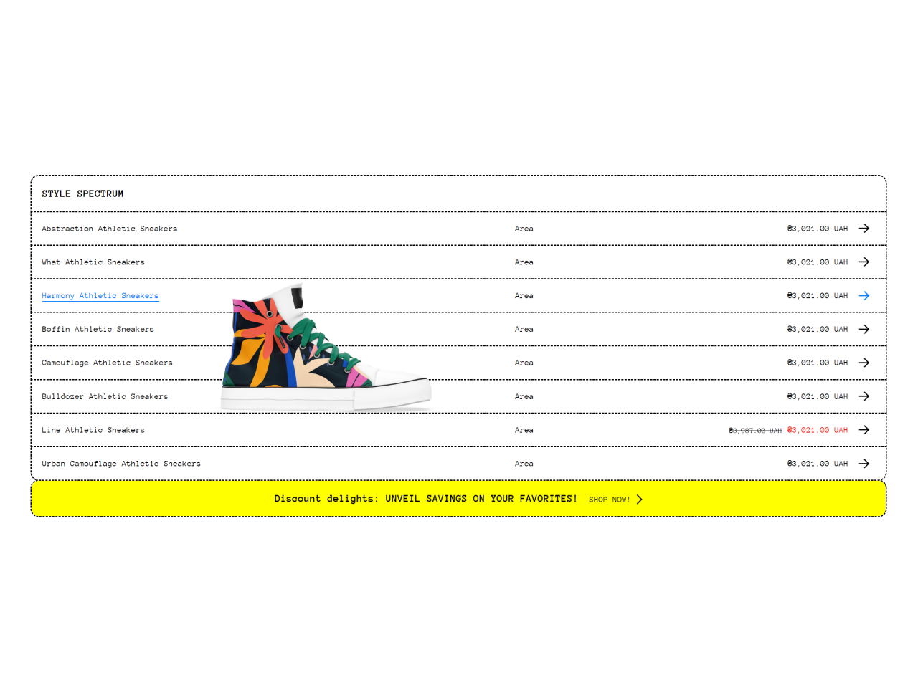Click arrow icon in Boffin Athletic Sneakers row
The width and height of the screenshot is (918, 688).
pos(864,330)
